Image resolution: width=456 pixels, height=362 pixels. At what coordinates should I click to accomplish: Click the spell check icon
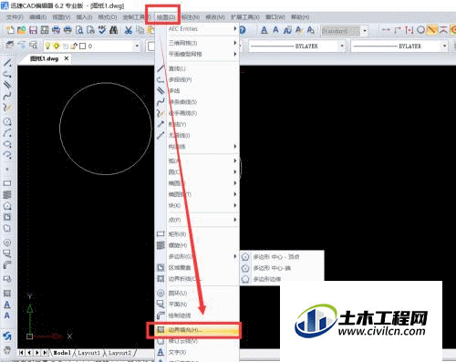tap(102, 30)
